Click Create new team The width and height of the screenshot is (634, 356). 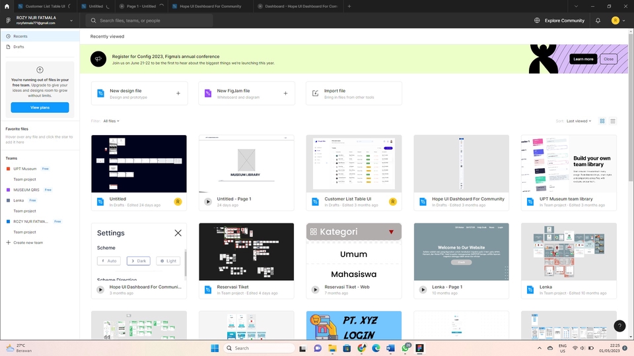(x=24, y=243)
